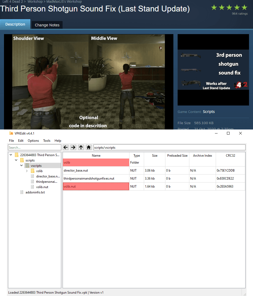Viewport: 253px width, 296px height.
Task: Switch to the Change Notes tab
Action: 47,25
